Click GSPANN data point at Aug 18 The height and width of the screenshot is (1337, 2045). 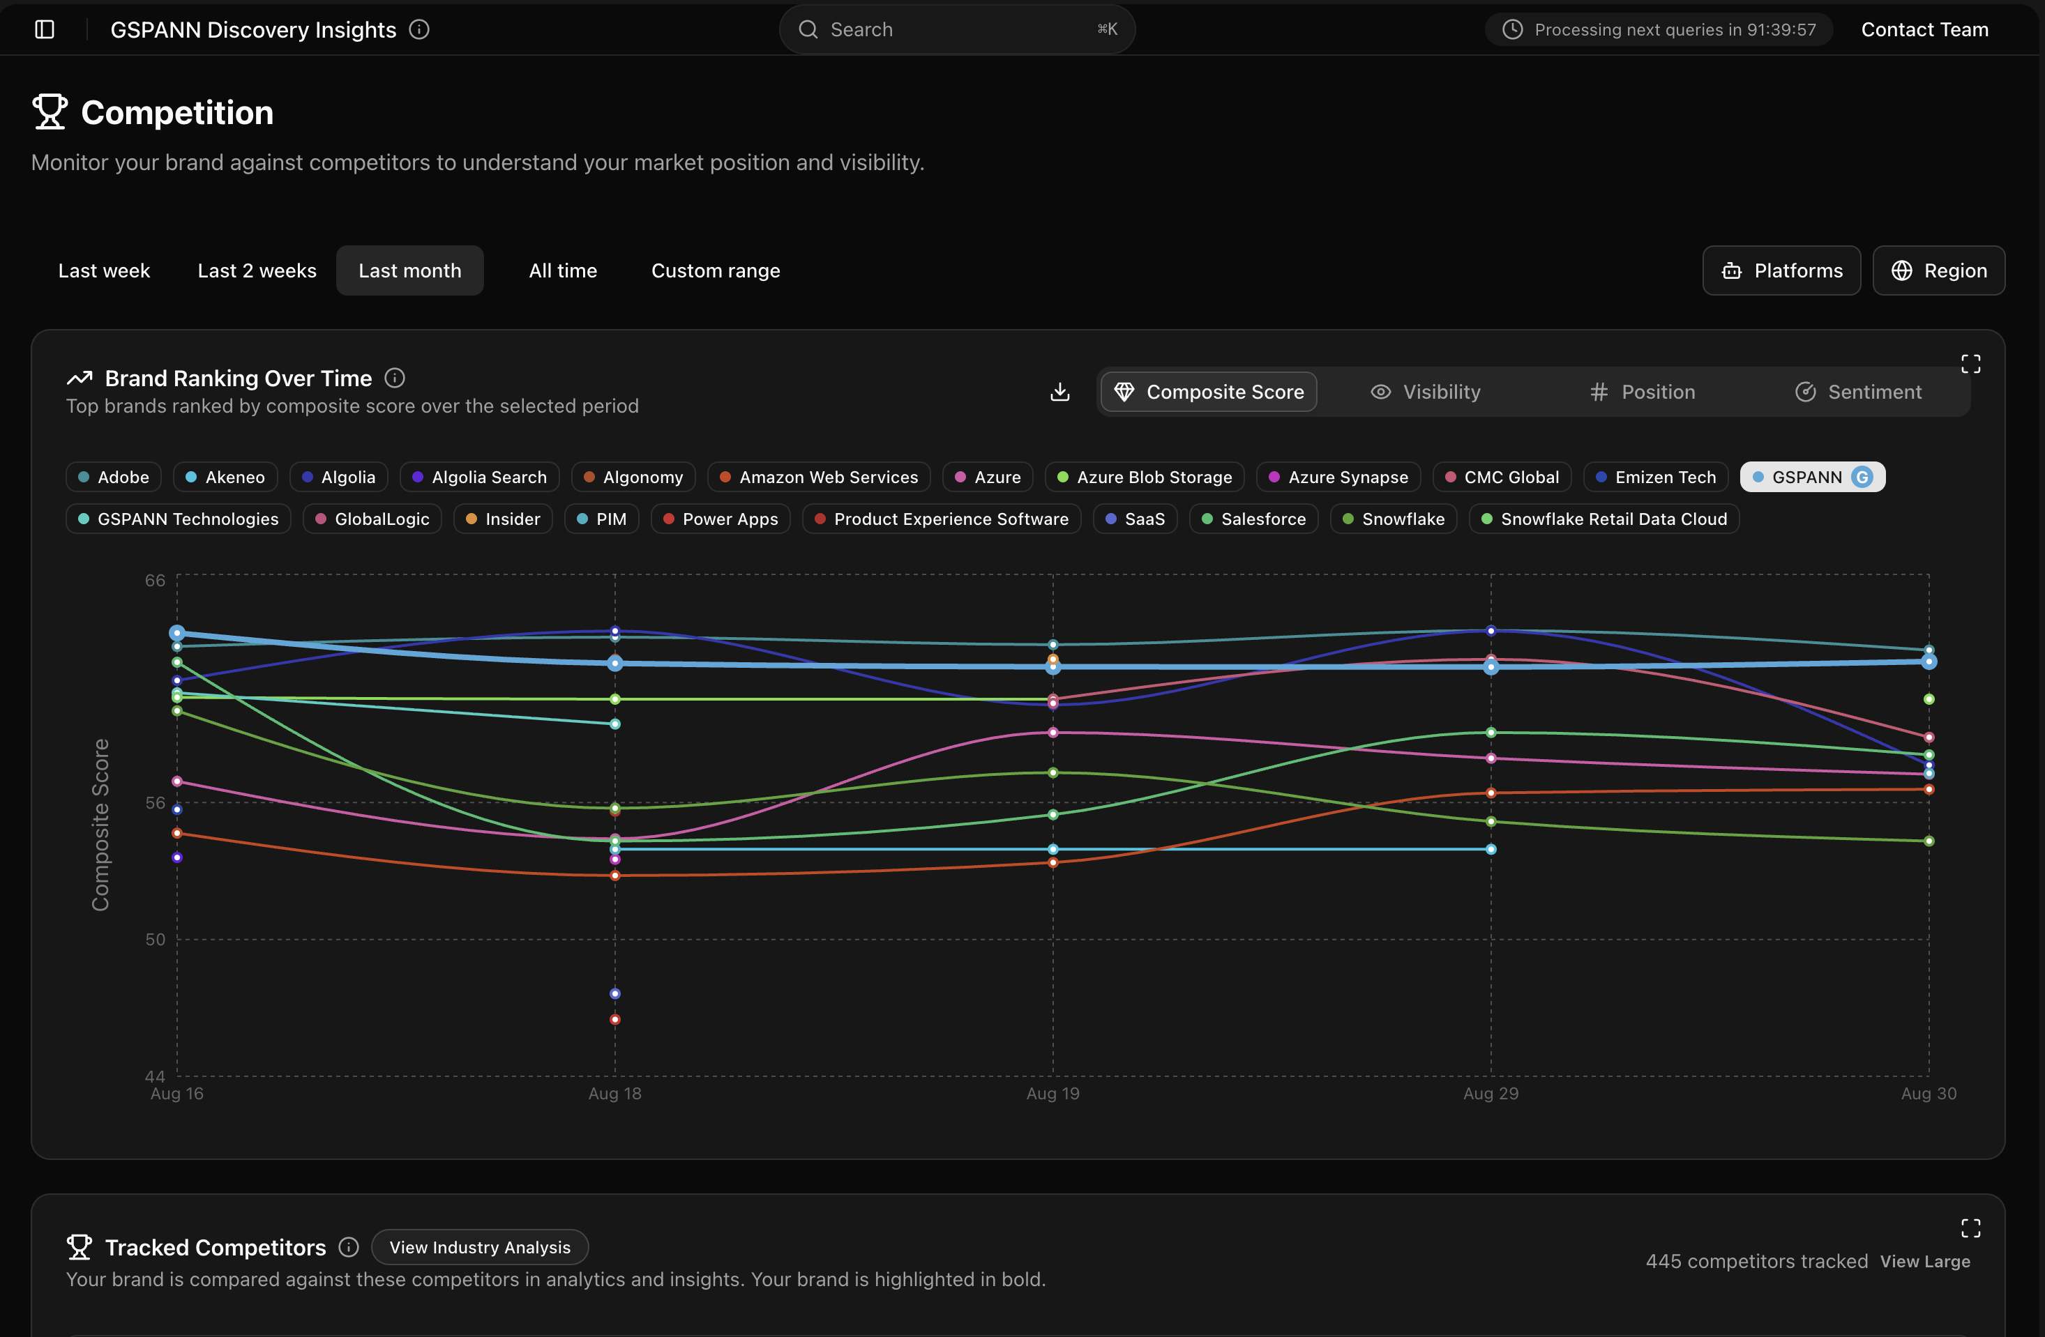(614, 663)
